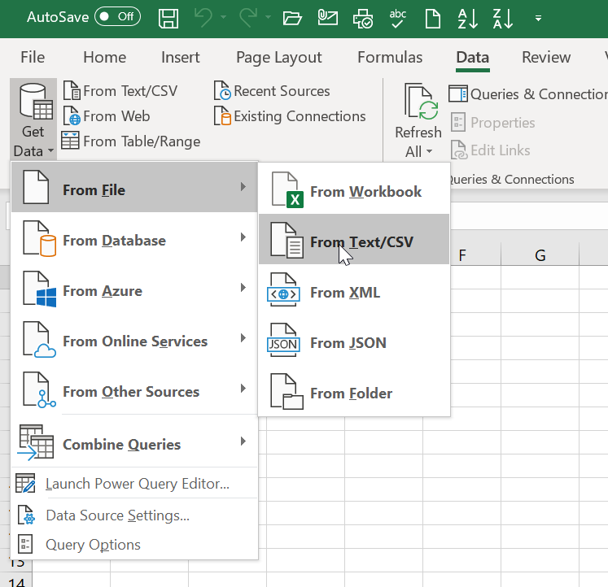
Task: Click the Save icon in the title bar
Action: [x=168, y=18]
